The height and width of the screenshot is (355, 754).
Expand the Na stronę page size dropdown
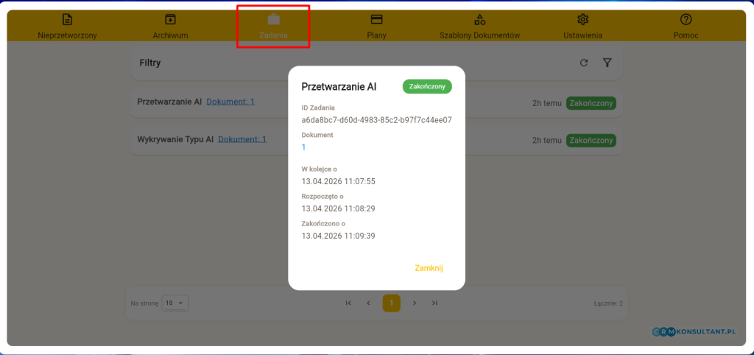(176, 303)
